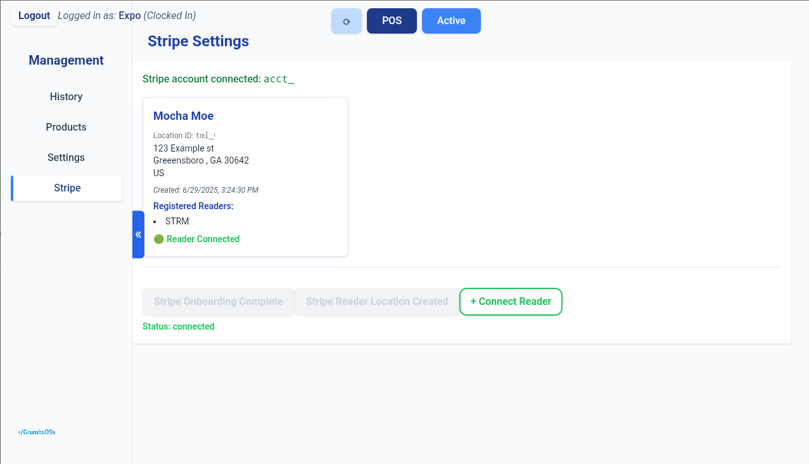The height and width of the screenshot is (464, 809).
Task: Click the Stripe Settings heading
Action: click(198, 41)
